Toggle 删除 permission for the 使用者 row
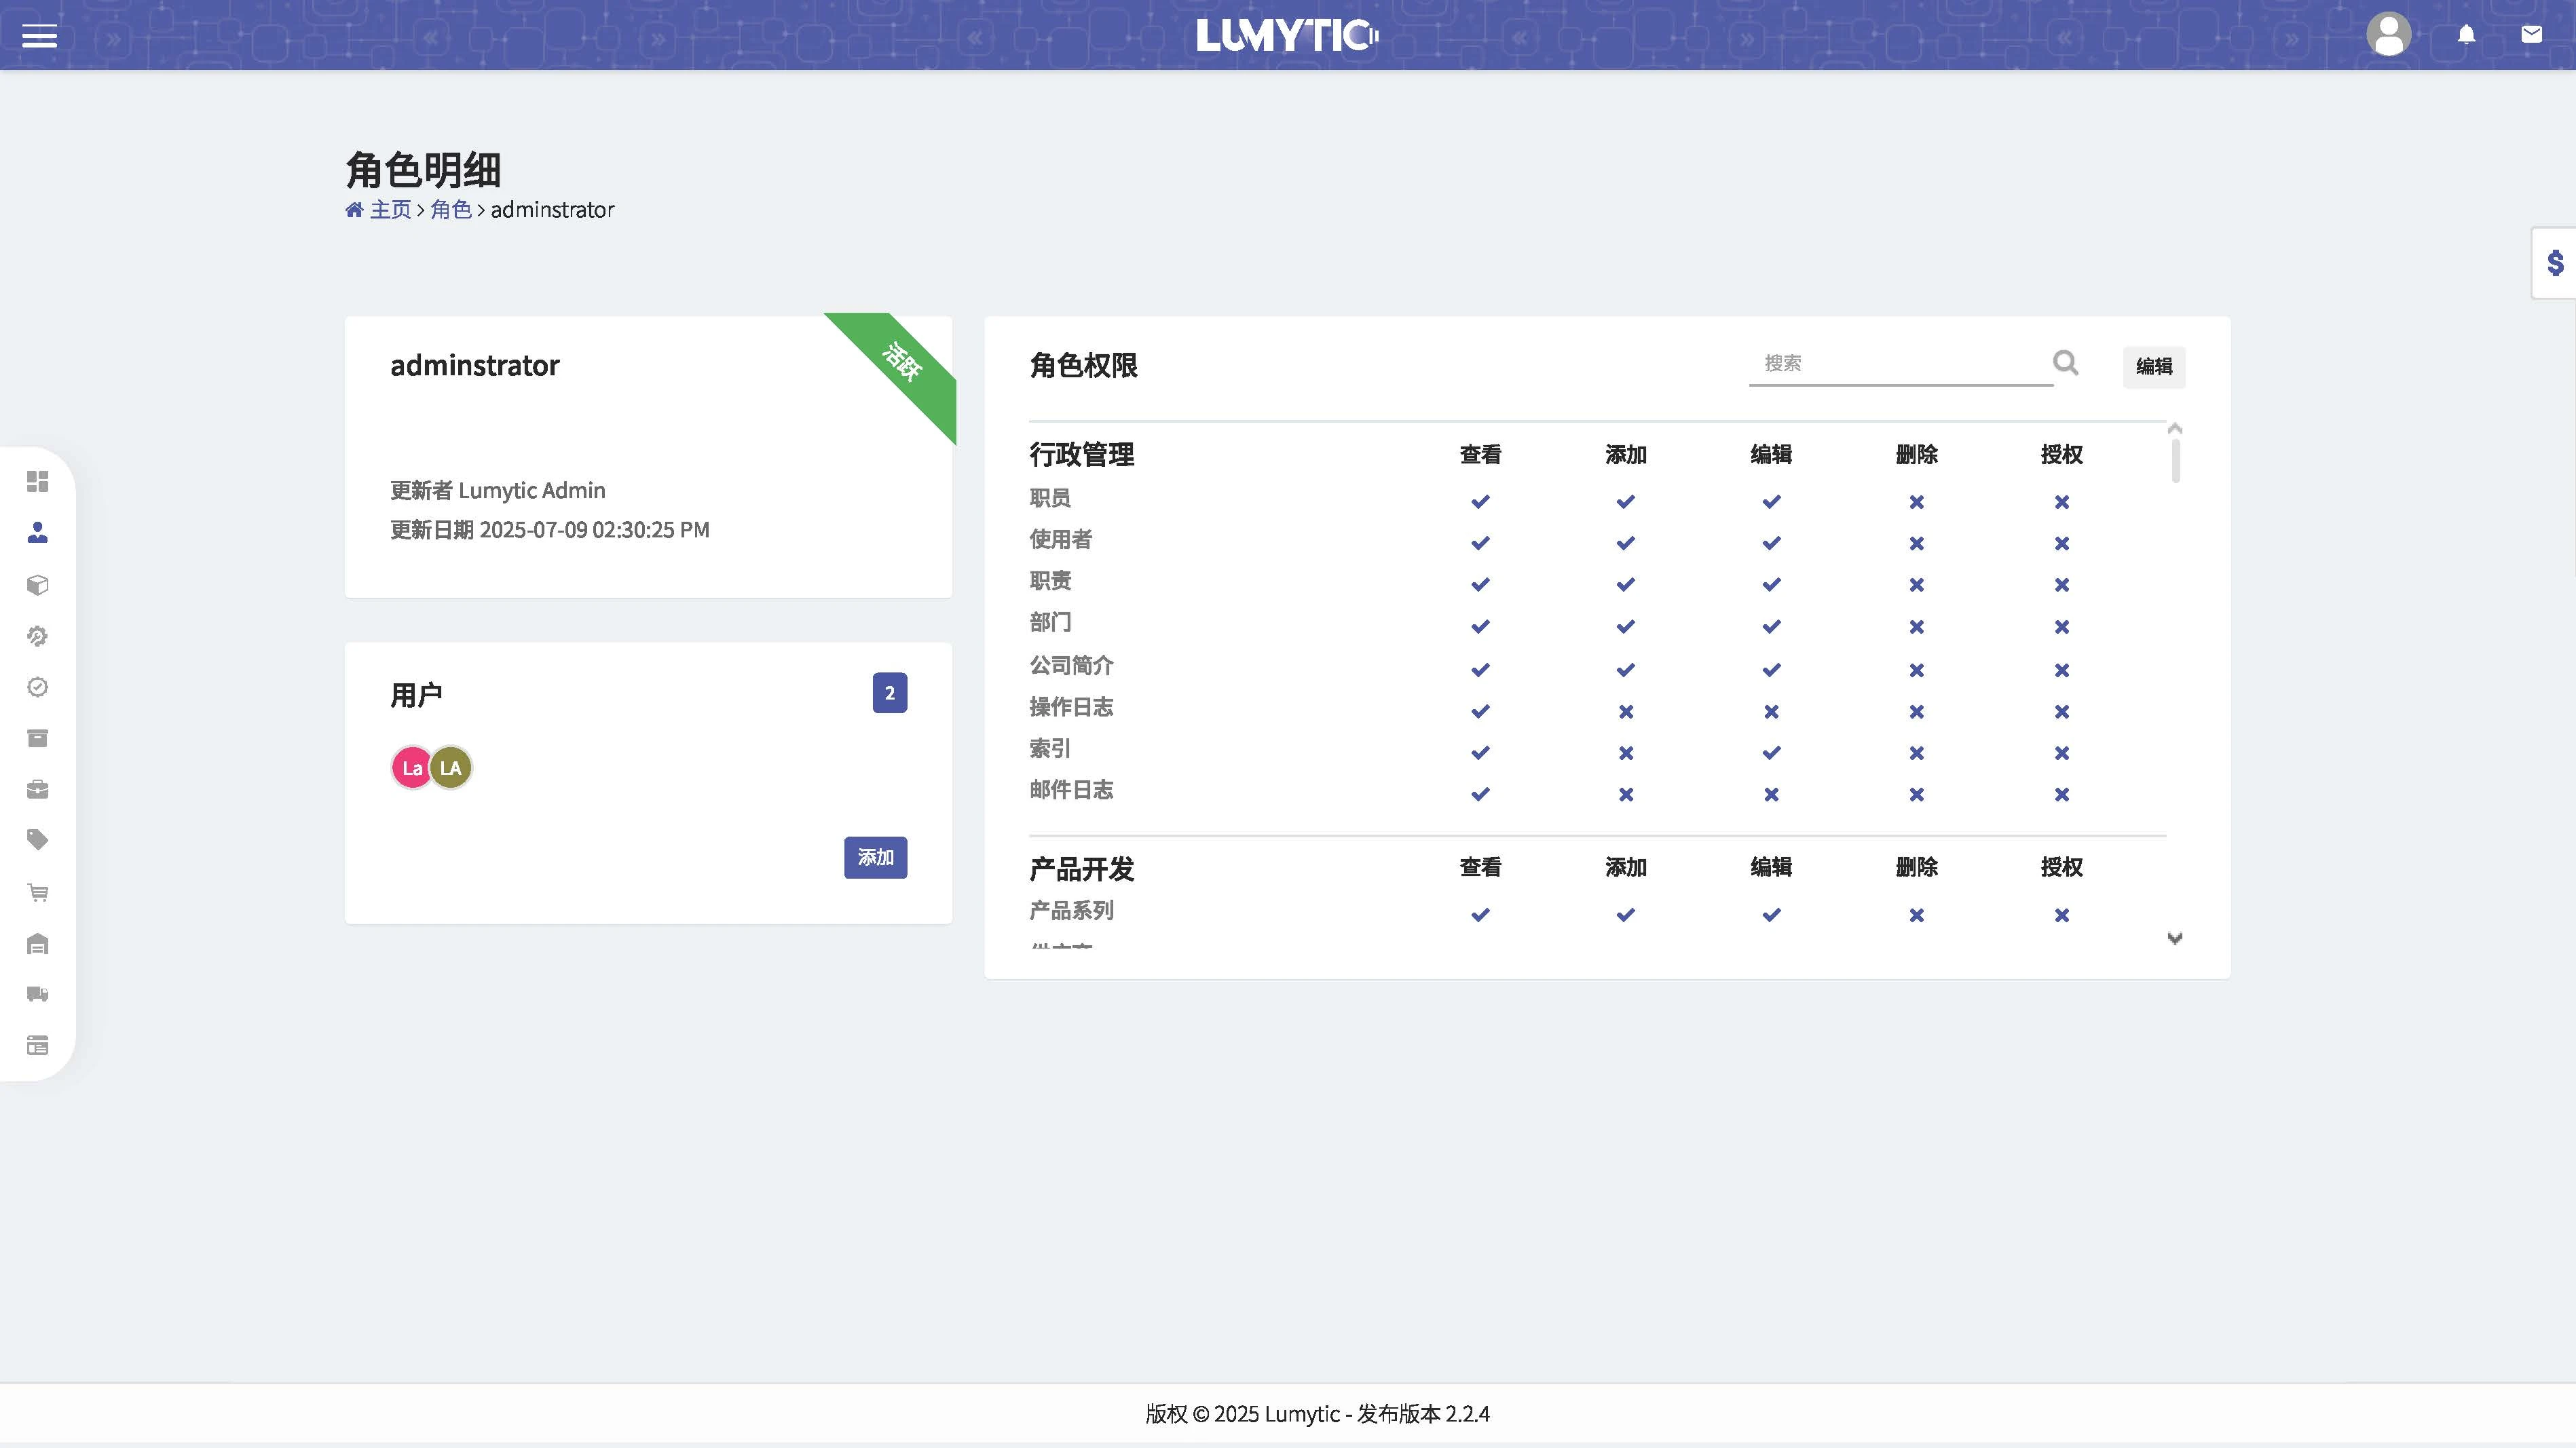The image size is (2576, 1448). [x=1916, y=543]
